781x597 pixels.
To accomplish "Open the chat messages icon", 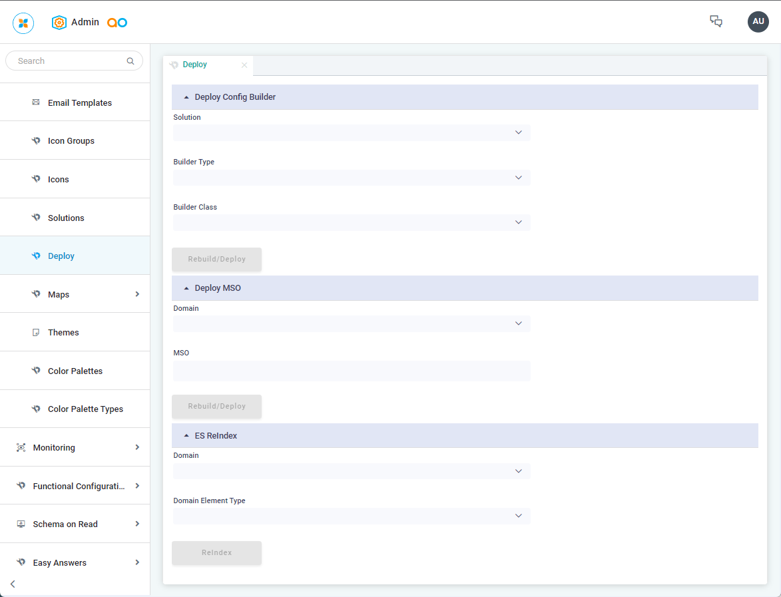I will 716,21.
